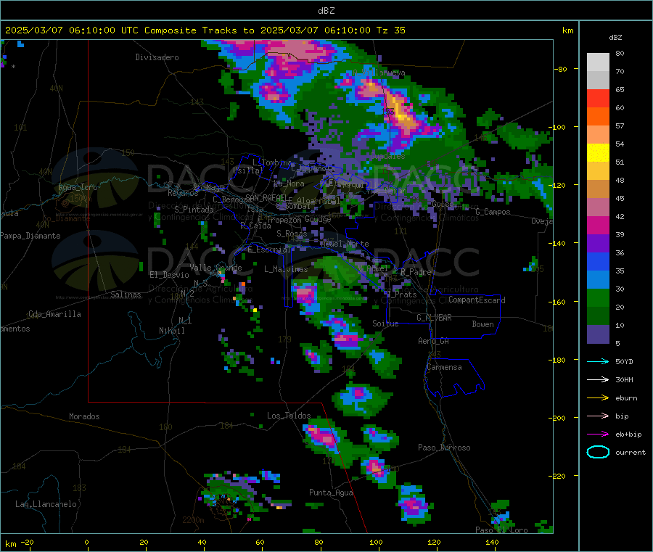Click the 'Paso_Barroso' map label

[444, 448]
